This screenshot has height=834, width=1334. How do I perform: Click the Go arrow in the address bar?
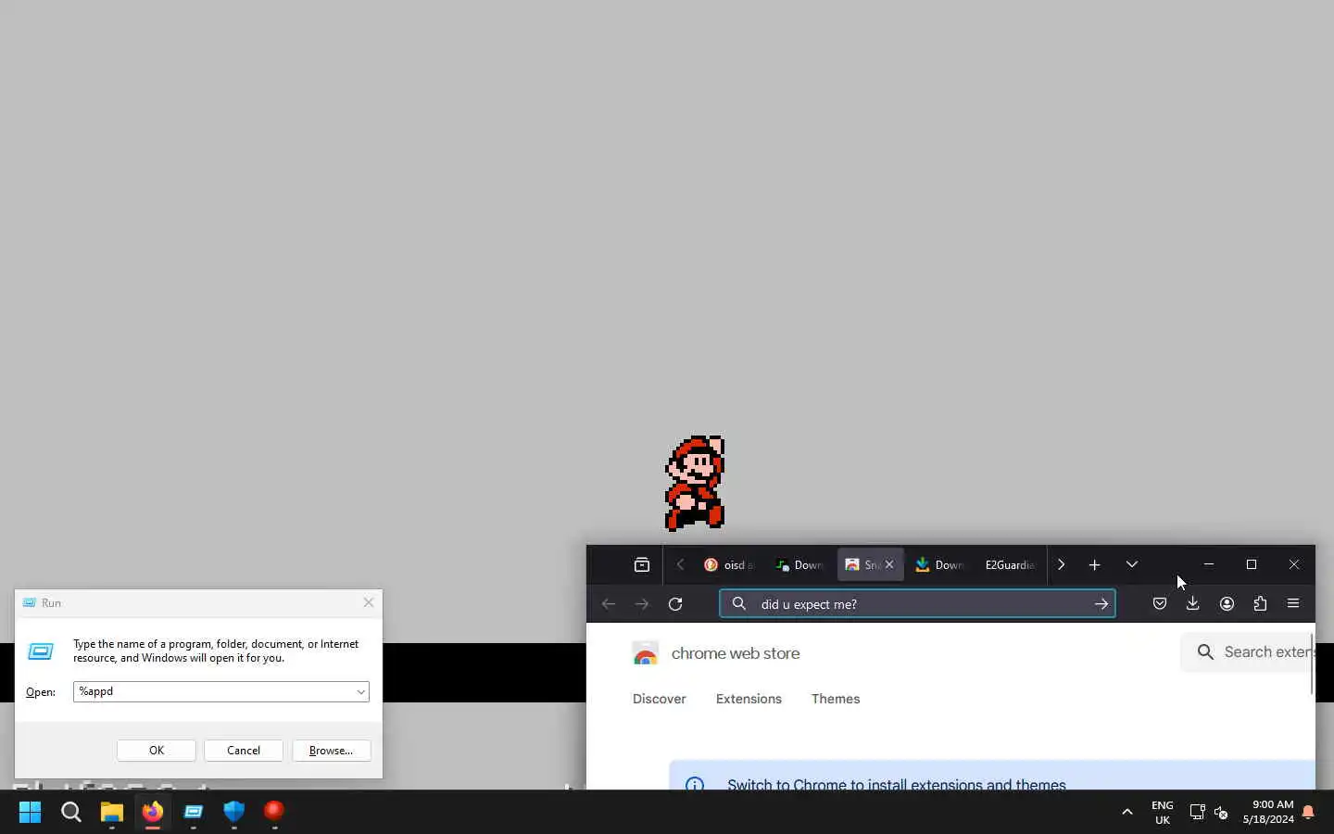pos(1101,603)
